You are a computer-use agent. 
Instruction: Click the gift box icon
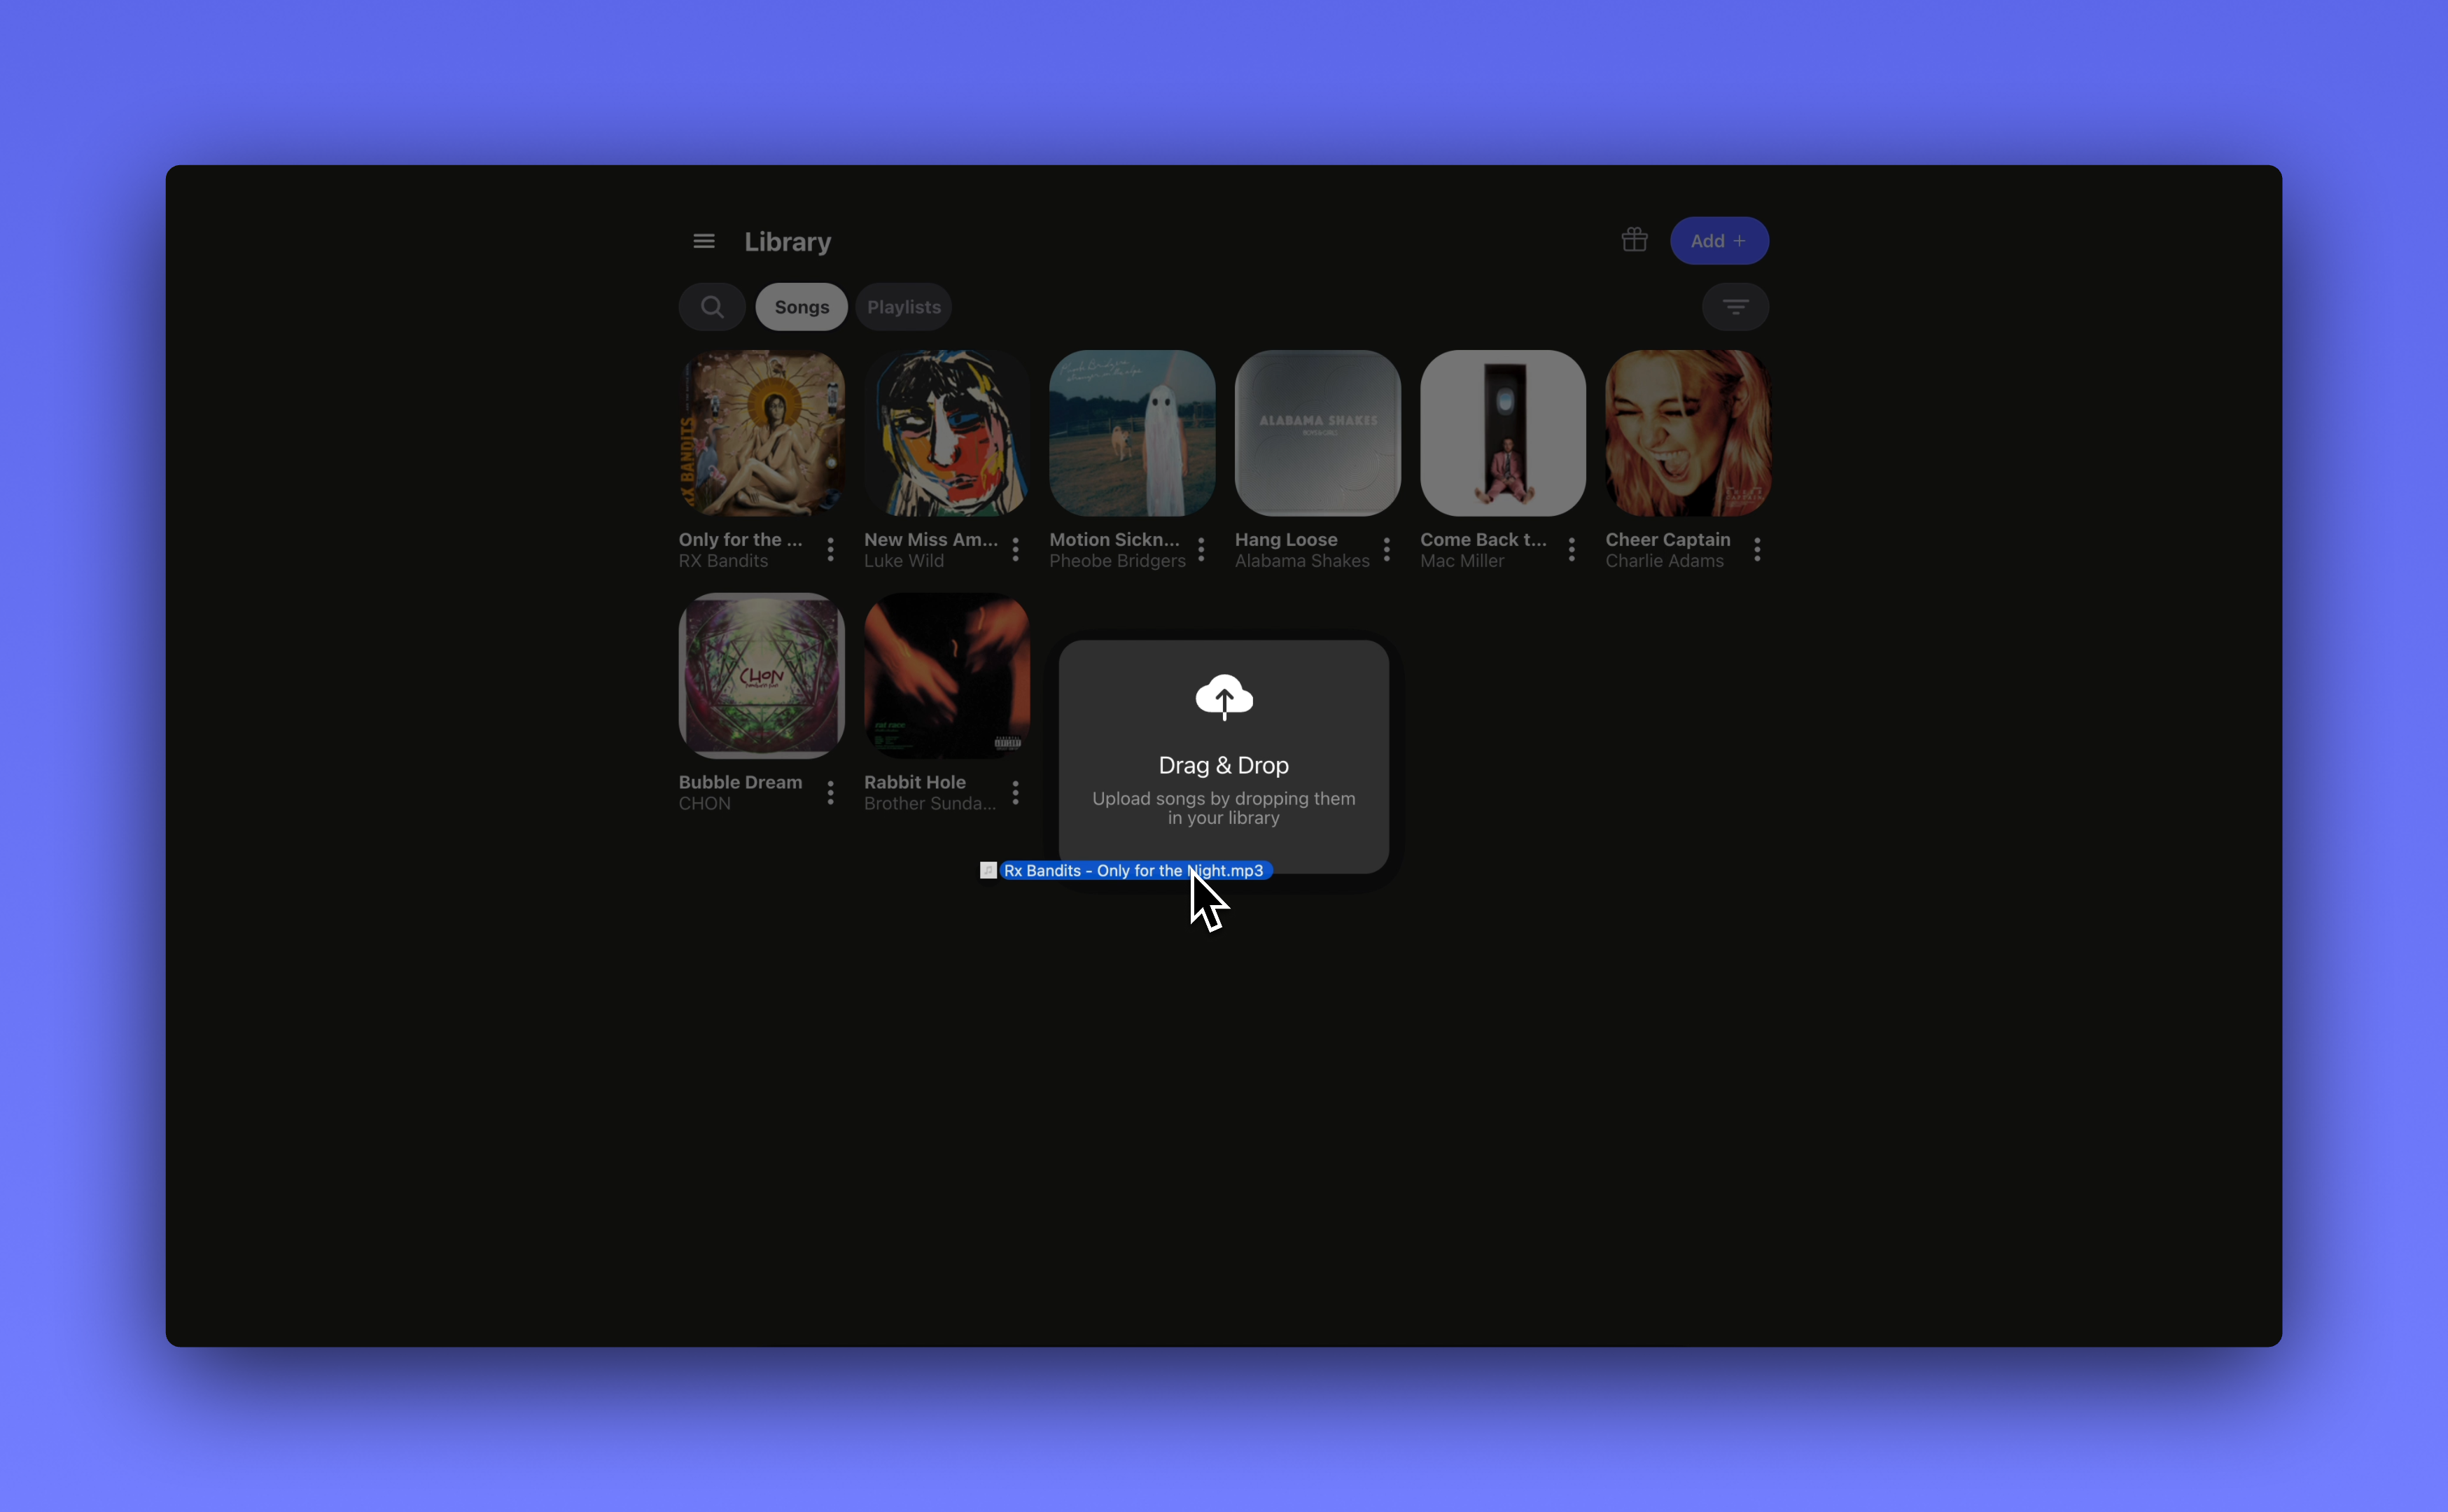pos(1634,240)
